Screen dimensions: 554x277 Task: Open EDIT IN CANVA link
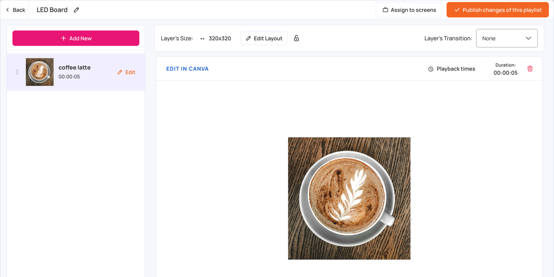pyautogui.click(x=187, y=69)
